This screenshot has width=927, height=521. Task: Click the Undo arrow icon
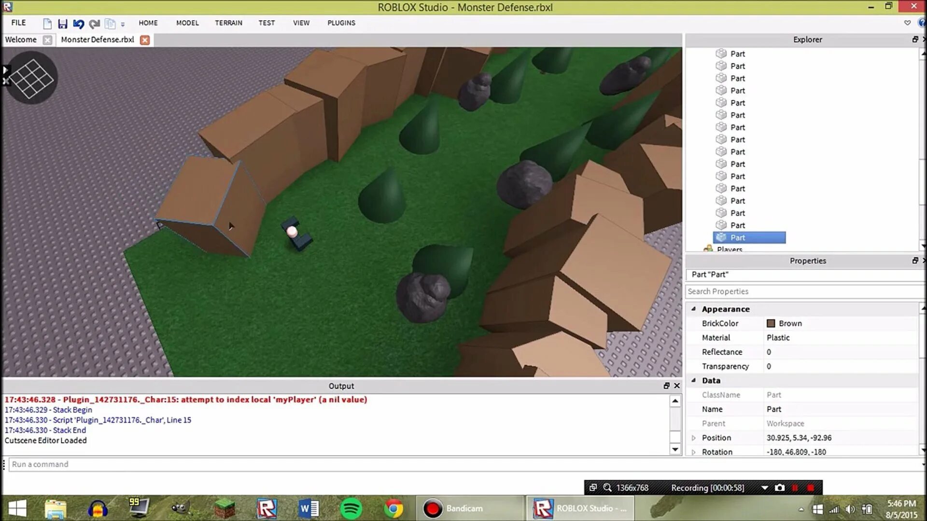click(x=78, y=24)
